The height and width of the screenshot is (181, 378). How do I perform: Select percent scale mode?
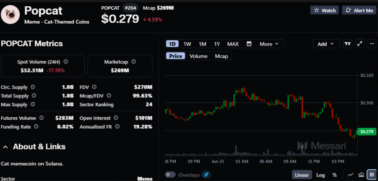click(x=334, y=175)
